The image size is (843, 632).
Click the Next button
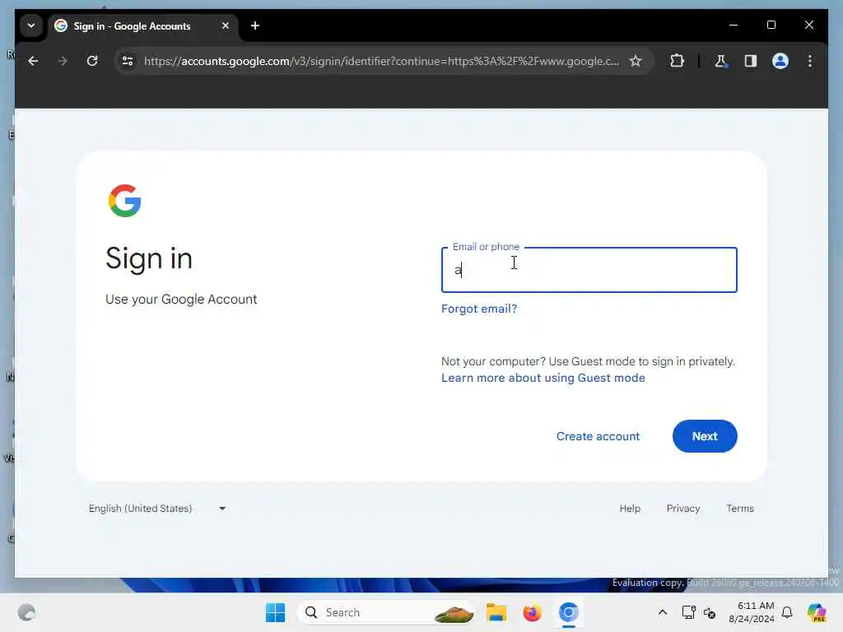coord(705,436)
